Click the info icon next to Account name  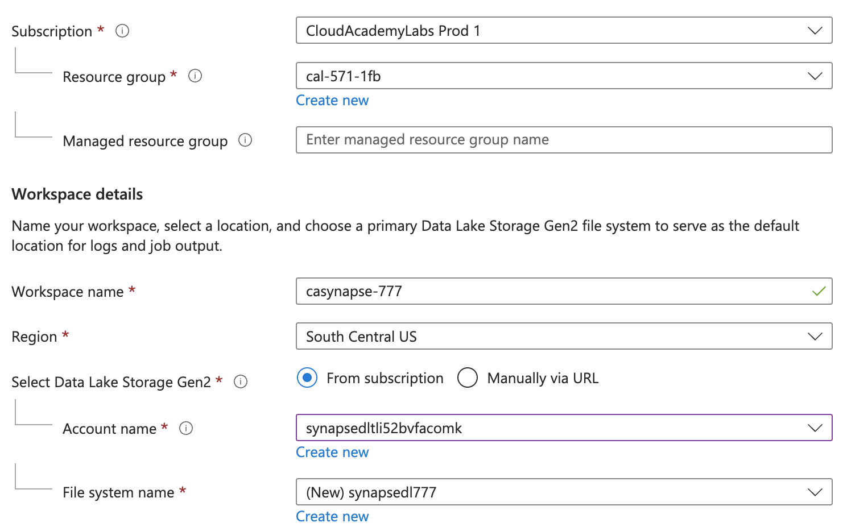click(186, 428)
